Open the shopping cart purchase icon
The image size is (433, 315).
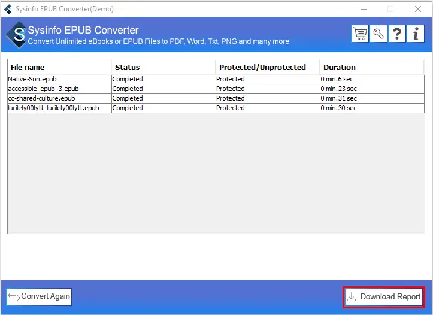(x=360, y=34)
